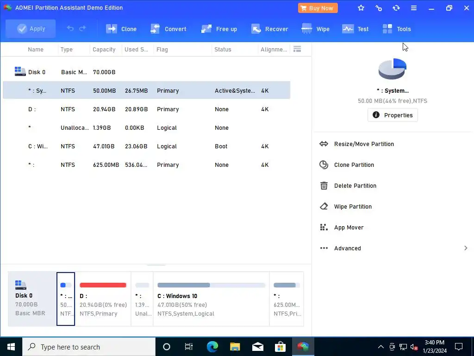Click the refresh/reload icon in the title bar

396,8
